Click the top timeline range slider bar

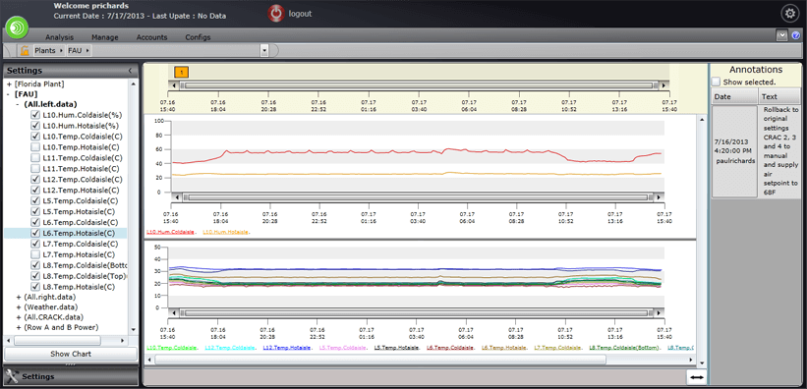click(x=419, y=85)
